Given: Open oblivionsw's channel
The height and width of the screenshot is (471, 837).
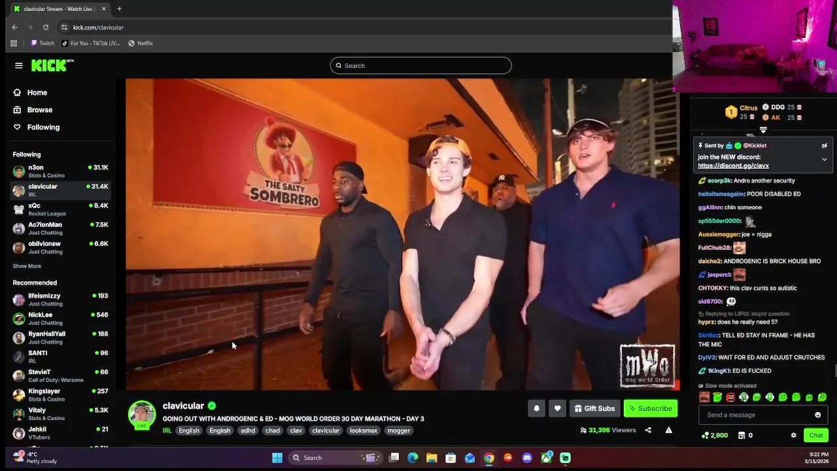Looking at the screenshot, I should 61,247.
